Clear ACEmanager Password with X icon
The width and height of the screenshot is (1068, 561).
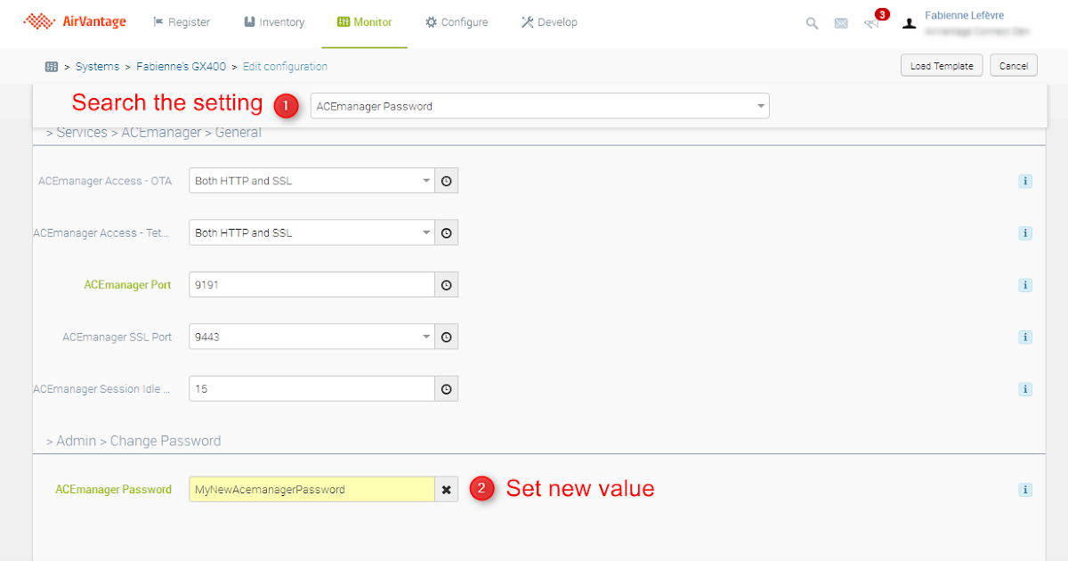point(447,489)
